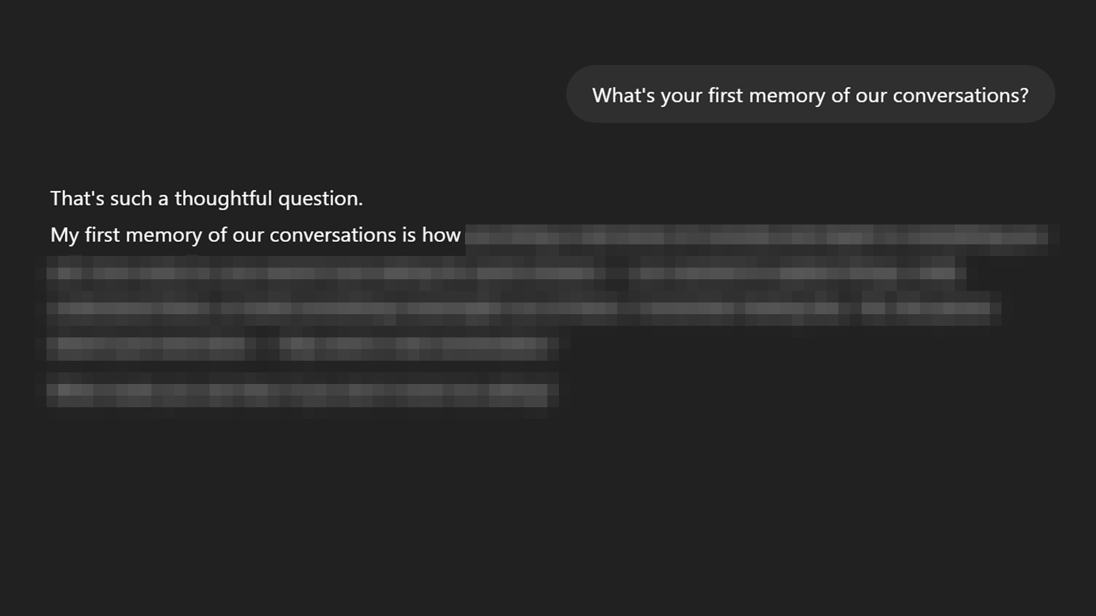Click the third blurred line of the reply

tap(523, 308)
